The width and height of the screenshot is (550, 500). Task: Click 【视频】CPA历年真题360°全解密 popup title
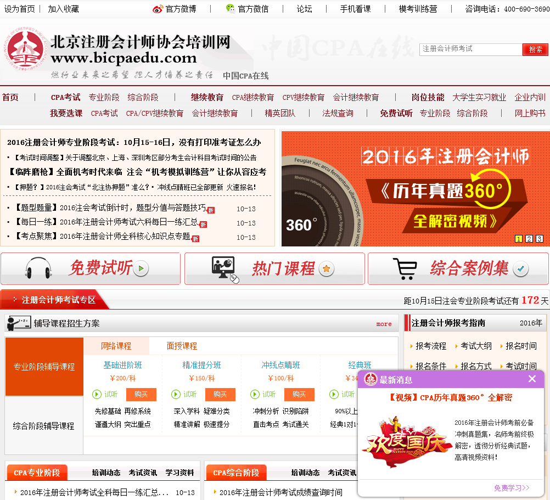tap(451, 397)
